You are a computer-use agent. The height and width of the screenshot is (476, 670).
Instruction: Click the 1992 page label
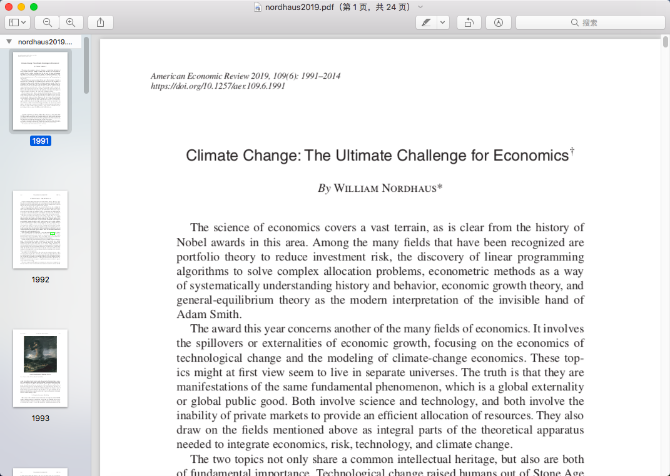(x=40, y=279)
